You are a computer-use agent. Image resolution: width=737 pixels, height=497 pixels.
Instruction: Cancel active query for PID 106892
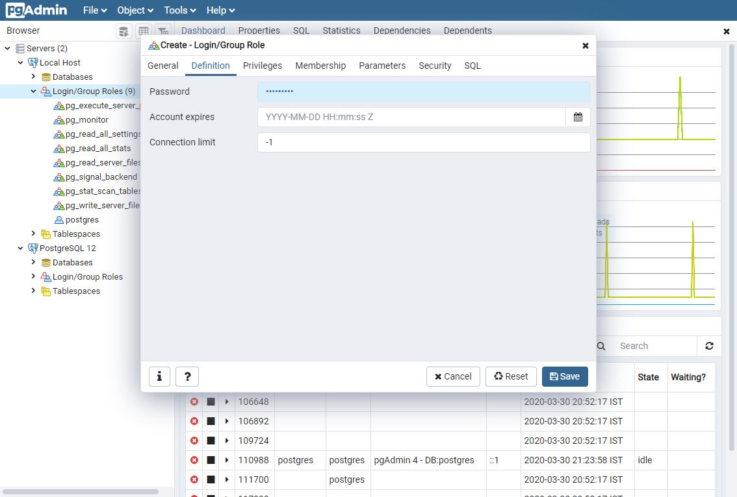(x=211, y=421)
